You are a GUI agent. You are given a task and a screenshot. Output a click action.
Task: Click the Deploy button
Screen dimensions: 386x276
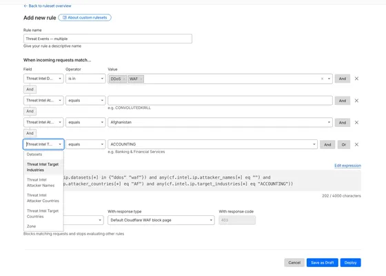pyautogui.click(x=350, y=263)
